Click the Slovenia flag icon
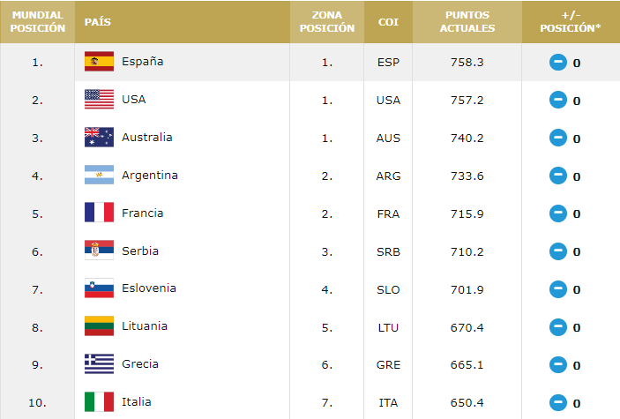The width and height of the screenshot is (620, 419). (x=99, y=288)
